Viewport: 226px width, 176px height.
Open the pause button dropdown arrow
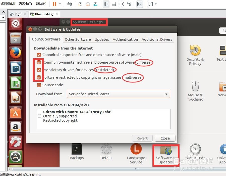click(x=60, y=4)
